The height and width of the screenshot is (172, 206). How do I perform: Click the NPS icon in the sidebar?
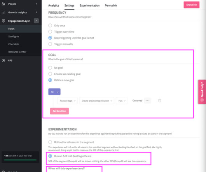(3, 60)
